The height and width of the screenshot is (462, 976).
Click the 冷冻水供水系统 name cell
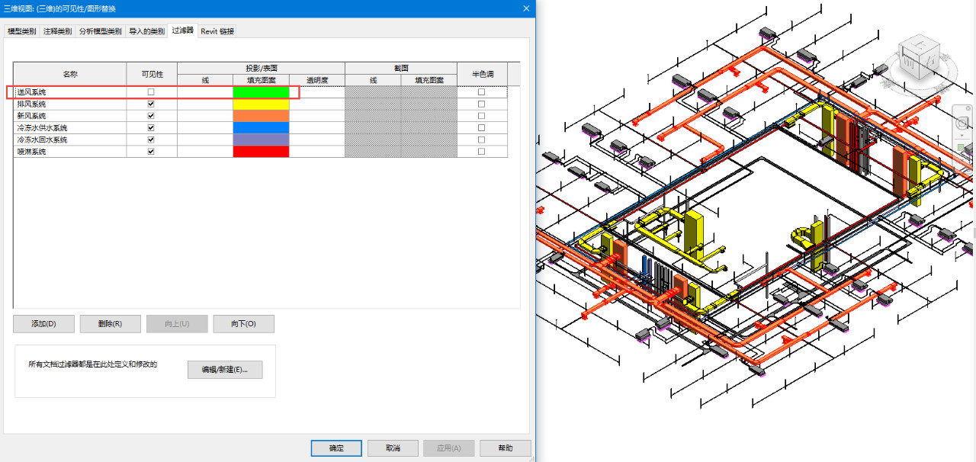(70, 128)
